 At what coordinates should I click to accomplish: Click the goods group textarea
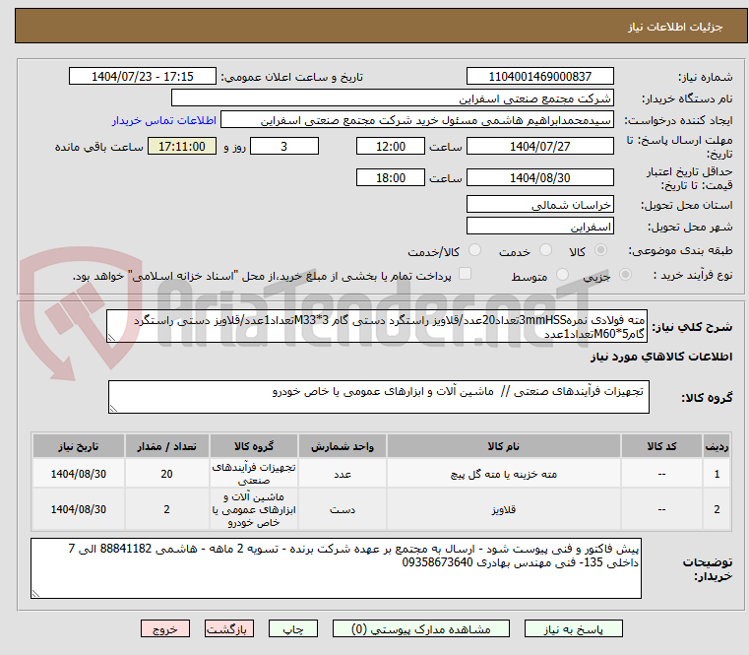(x=379, y=397)
